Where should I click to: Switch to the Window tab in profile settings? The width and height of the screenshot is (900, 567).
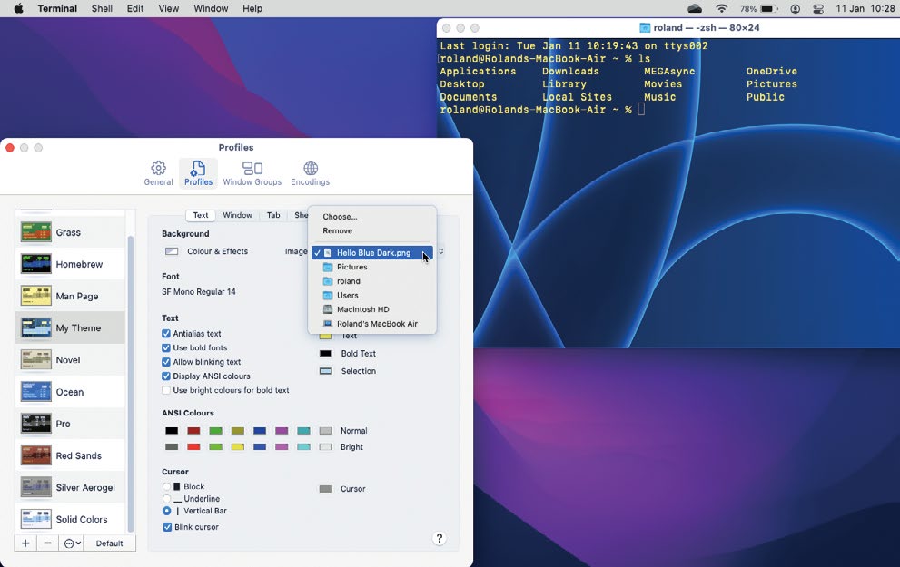click(237, 215)
